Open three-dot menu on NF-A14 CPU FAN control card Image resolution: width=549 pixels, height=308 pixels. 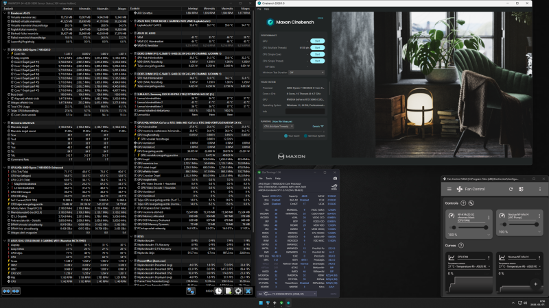point(489,217)
